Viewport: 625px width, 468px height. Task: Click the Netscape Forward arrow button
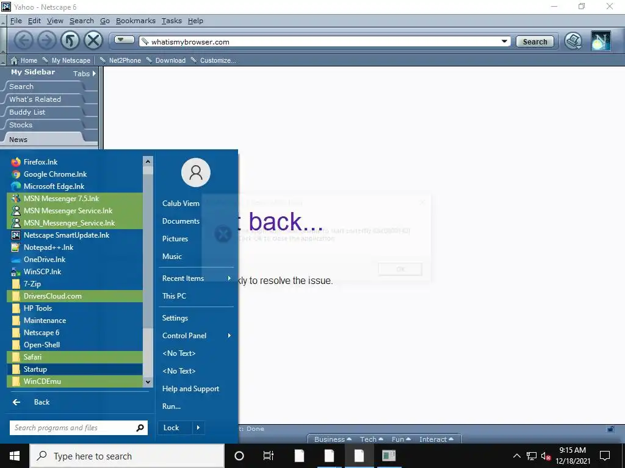coord(46,41)
